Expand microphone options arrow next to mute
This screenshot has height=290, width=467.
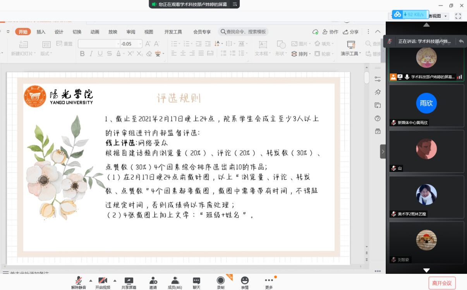click(91, 280)
